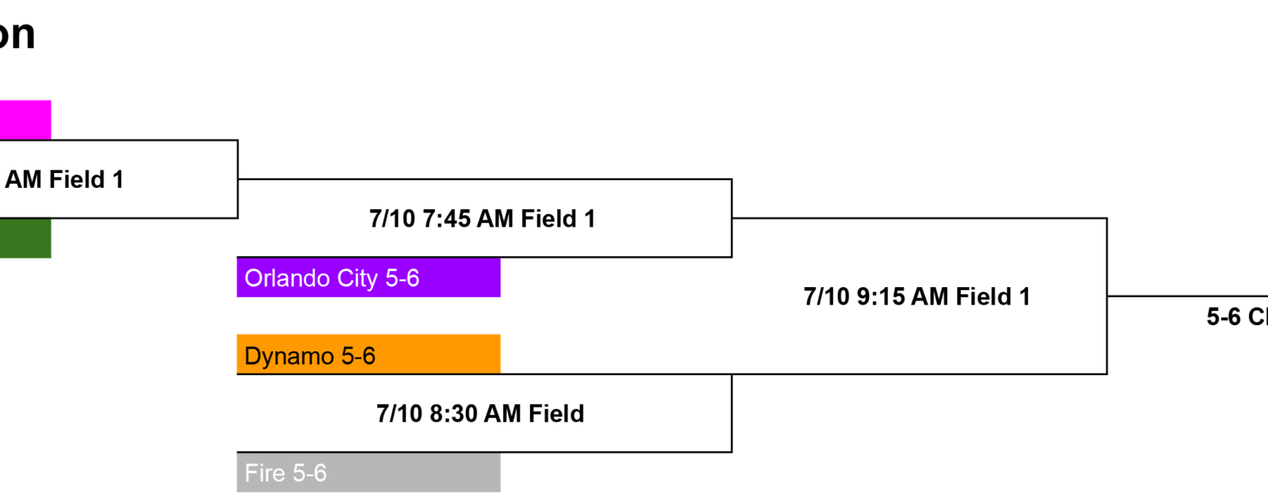Click the cut-off bold page title heading
Image resolution: width=1268 pixels, height=494 pixels.
17,35
